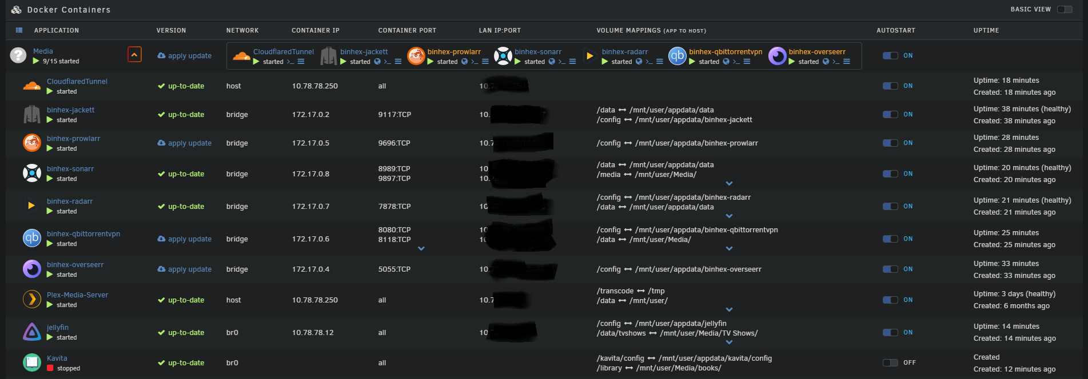The width and height of the screenshot is (1088, 379).
Task: Disable autostart for binhex-sonarr
Action: point(890,174)
